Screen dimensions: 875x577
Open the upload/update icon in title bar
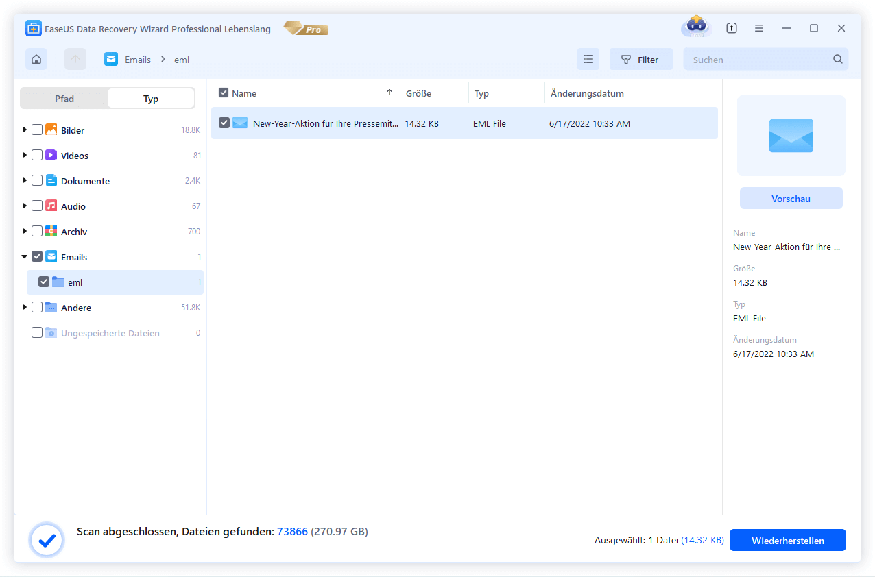point(732,28)
